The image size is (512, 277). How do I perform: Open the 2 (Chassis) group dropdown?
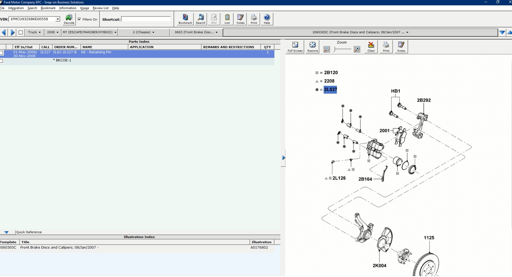(144, 32)
